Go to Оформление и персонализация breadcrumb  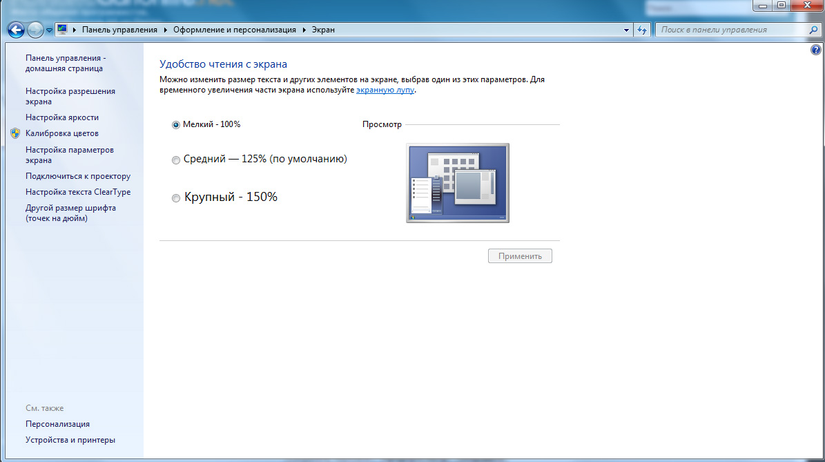pyautogui.click(x=234, y=30)
